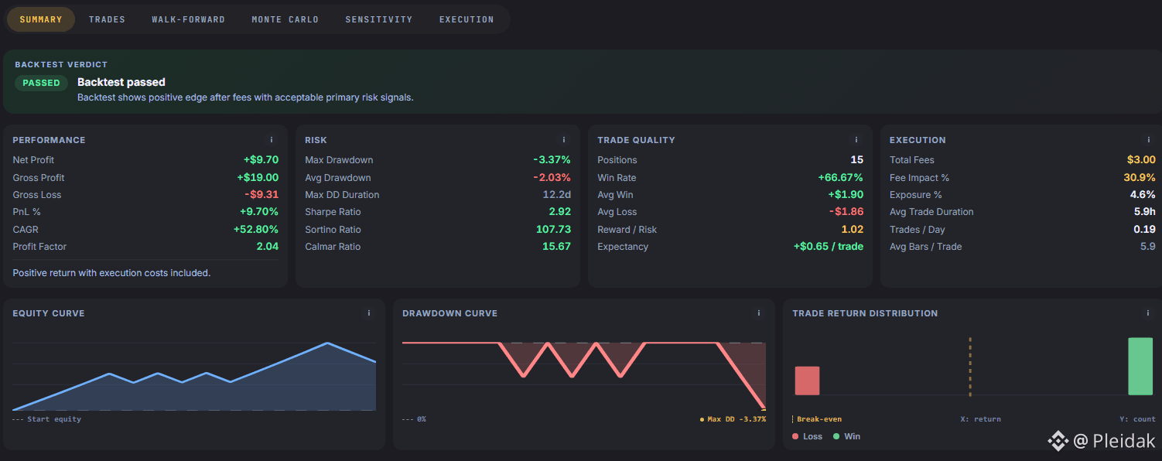Screen dimensions: 1162x461
Task: Open the Equity Curve info icon
Action: click(369, 313)
